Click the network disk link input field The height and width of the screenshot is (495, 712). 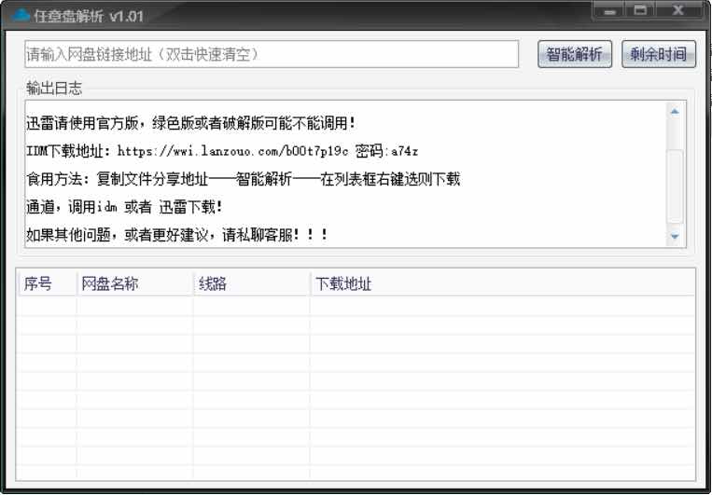click(272, 54)
